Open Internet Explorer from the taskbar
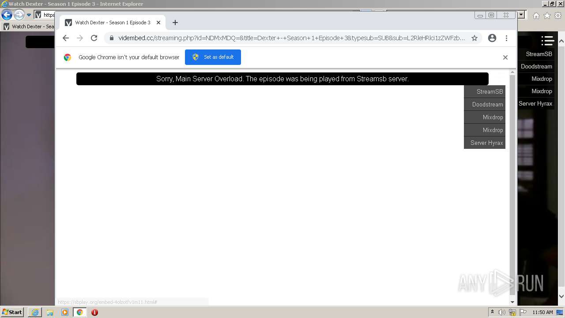Image resolution: width=565 pixels, height=318 pixels. pos(35,312)
